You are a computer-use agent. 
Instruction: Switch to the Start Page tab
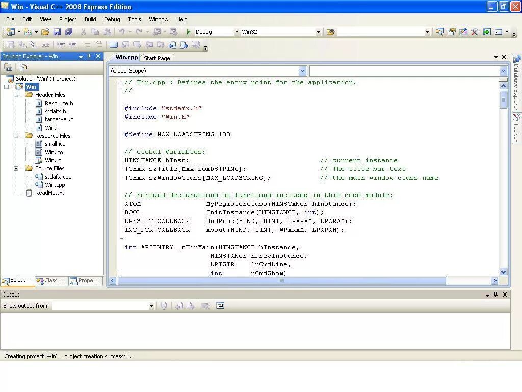[x=157, y=58]
